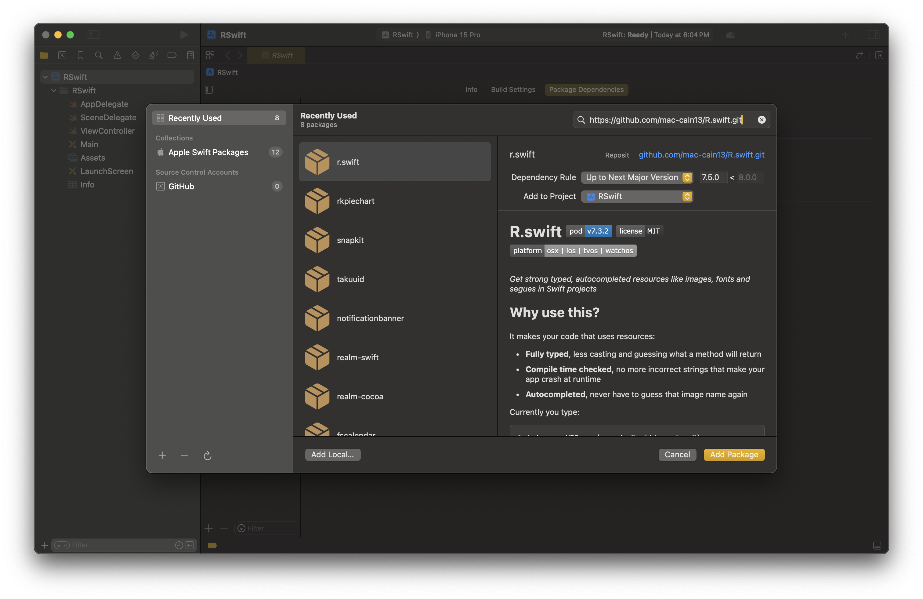
Task: Select Apple Swift Packages collection
Action: click(208, 152)
